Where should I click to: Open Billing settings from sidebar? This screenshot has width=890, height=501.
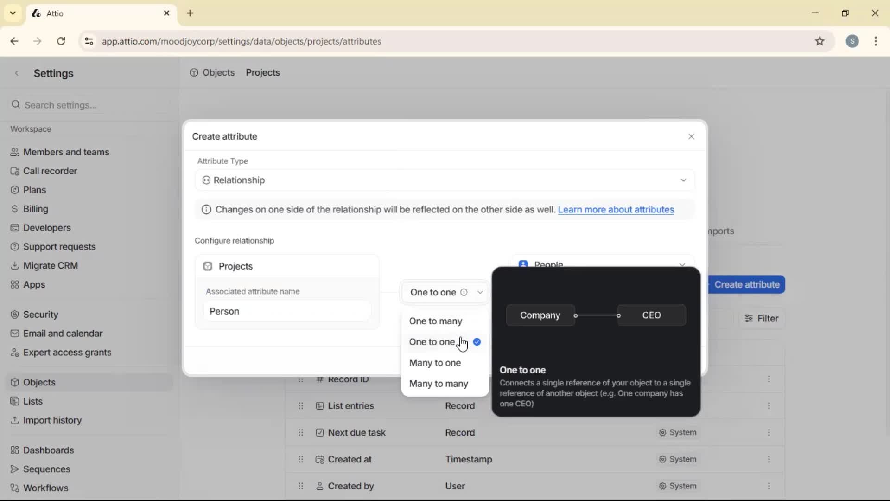(35, 208)
